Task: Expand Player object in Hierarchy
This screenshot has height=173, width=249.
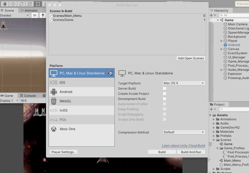Action: tap(222, 41)
